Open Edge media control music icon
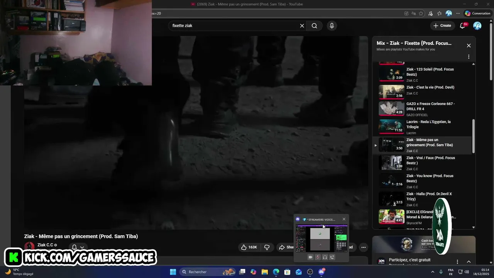 430,13
